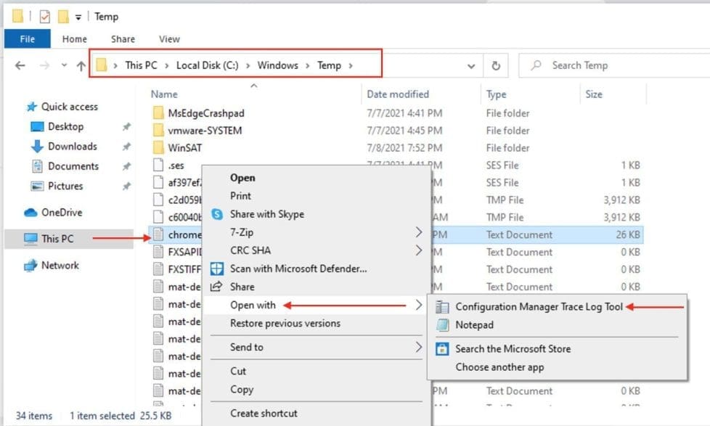Sort files by Date modified column
The width and height of the screenshot is (710, 426).
[x=398, y=94]
